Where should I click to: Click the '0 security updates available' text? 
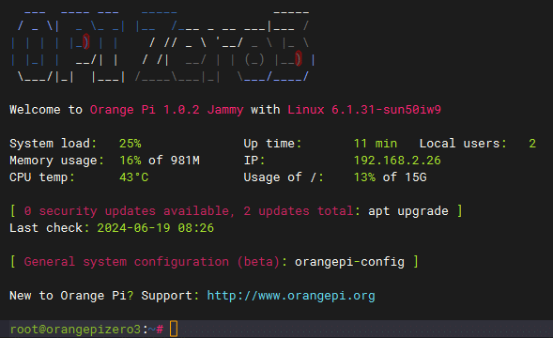pyautogui.click(x=127, y=211)
